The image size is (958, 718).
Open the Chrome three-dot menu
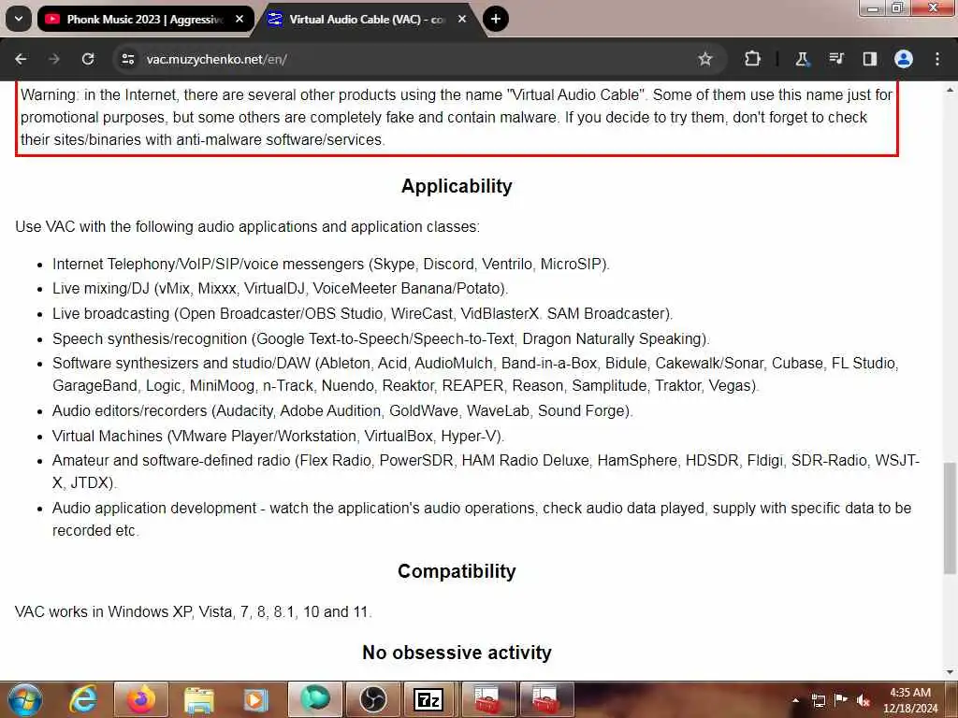[937, 59]
